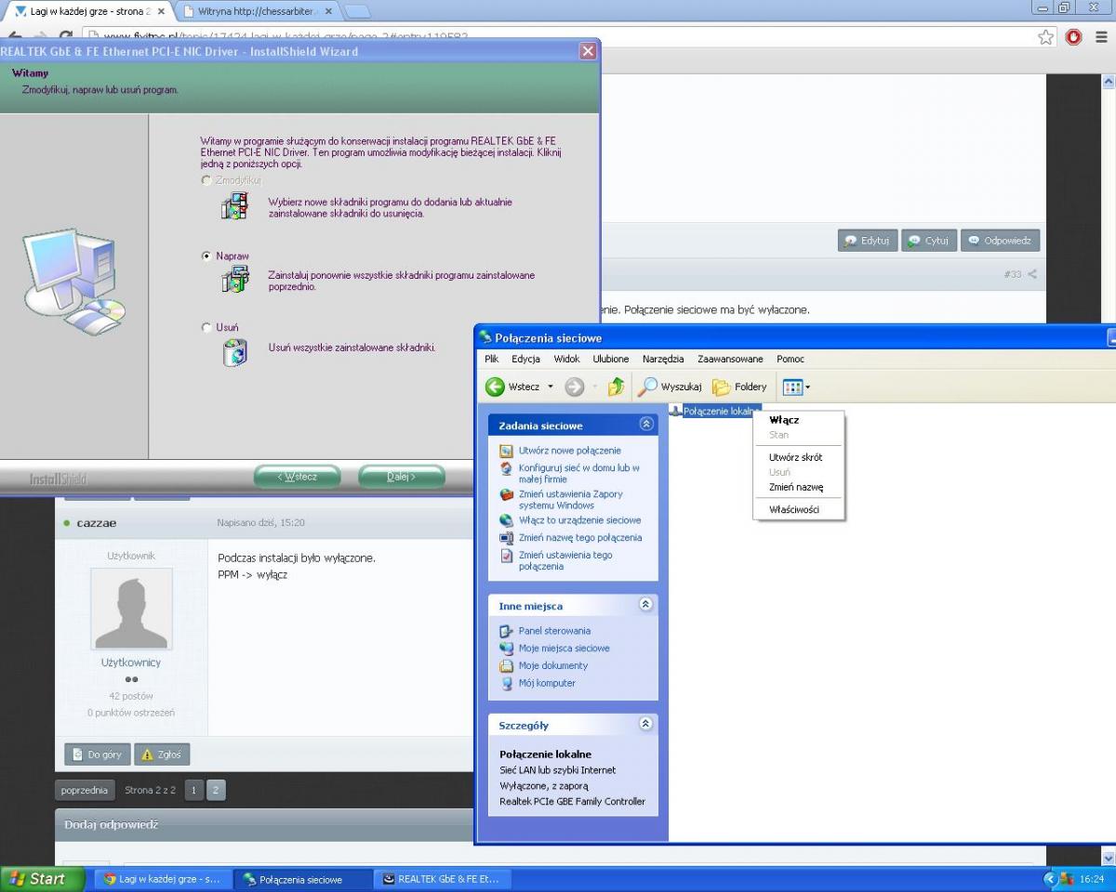Open the cazzae username link
The image size is (1116, 892).
click(97, 523)
